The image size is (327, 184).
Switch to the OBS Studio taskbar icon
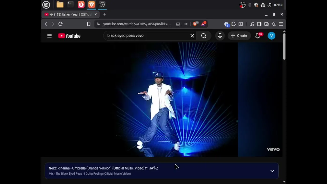pos(102,5)
